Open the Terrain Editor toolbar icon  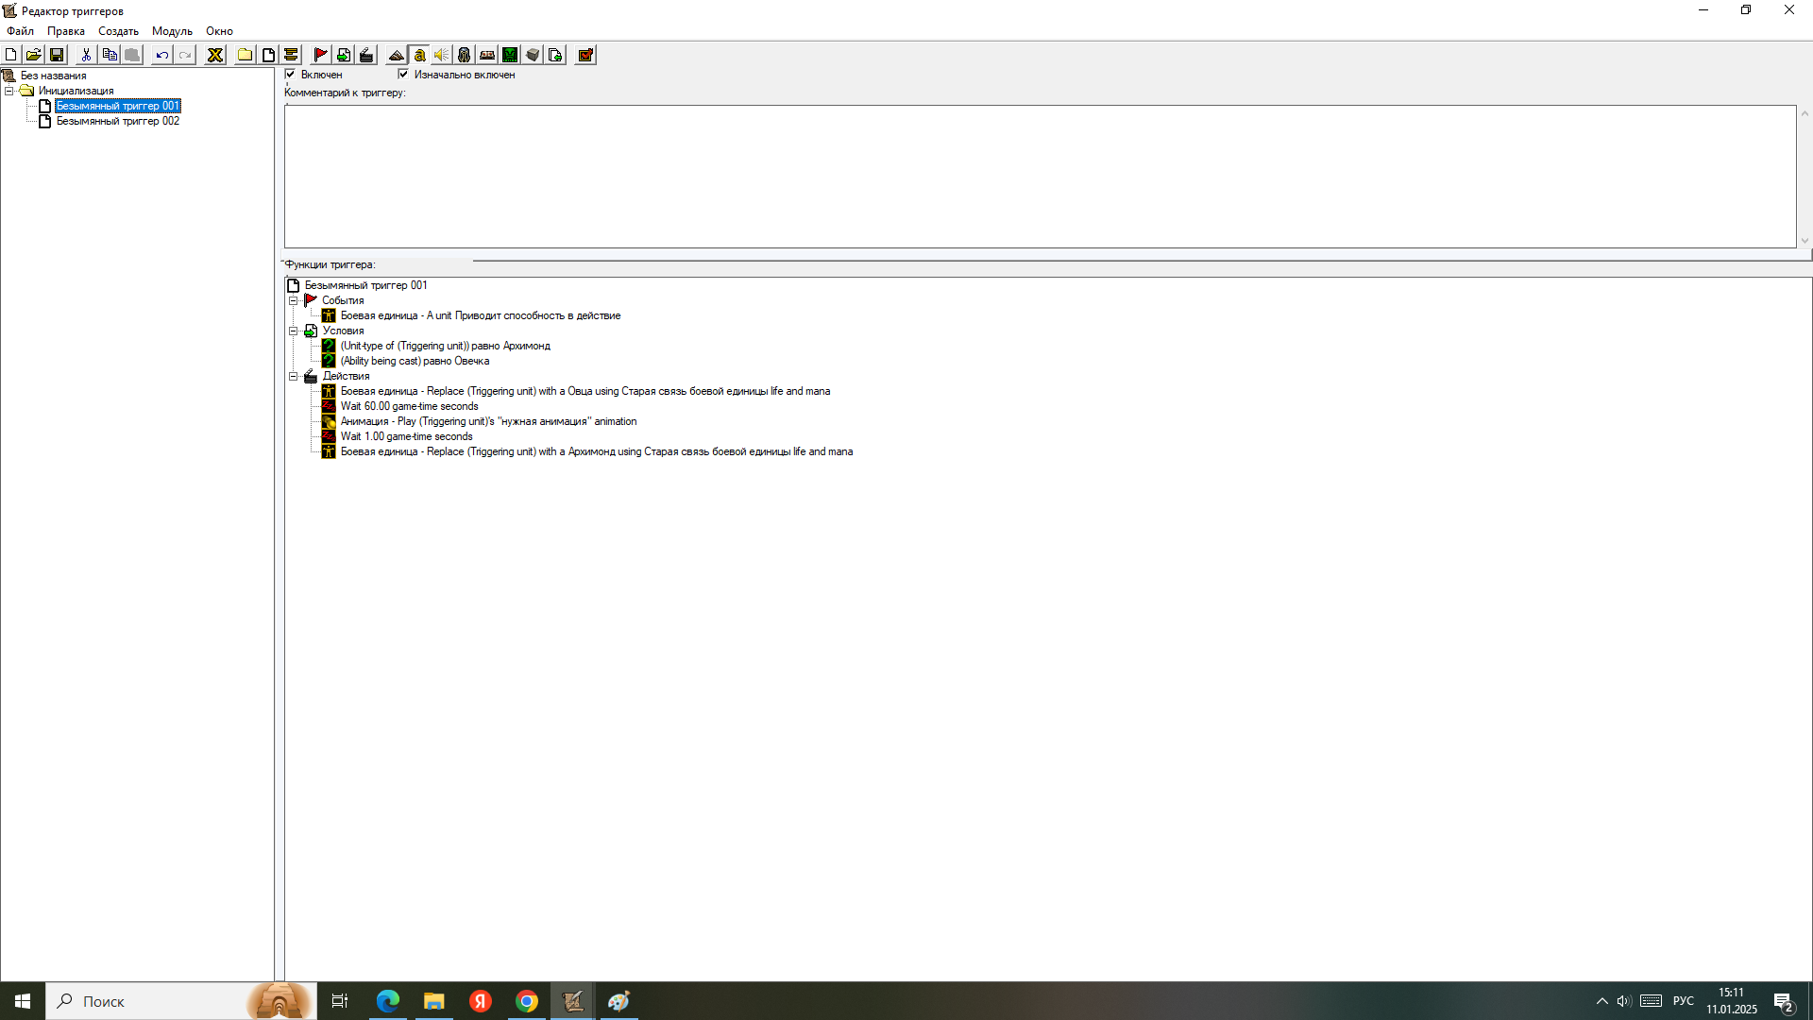coord(397,55)
